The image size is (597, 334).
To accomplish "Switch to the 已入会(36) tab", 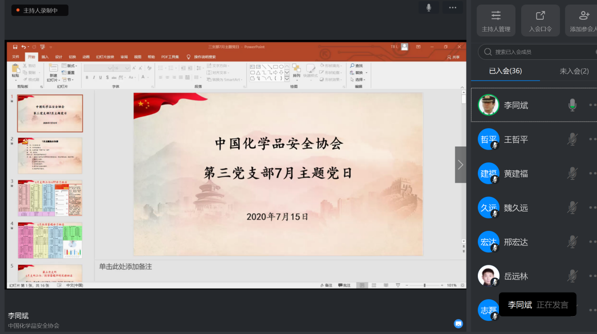I will tap(505, 71).
